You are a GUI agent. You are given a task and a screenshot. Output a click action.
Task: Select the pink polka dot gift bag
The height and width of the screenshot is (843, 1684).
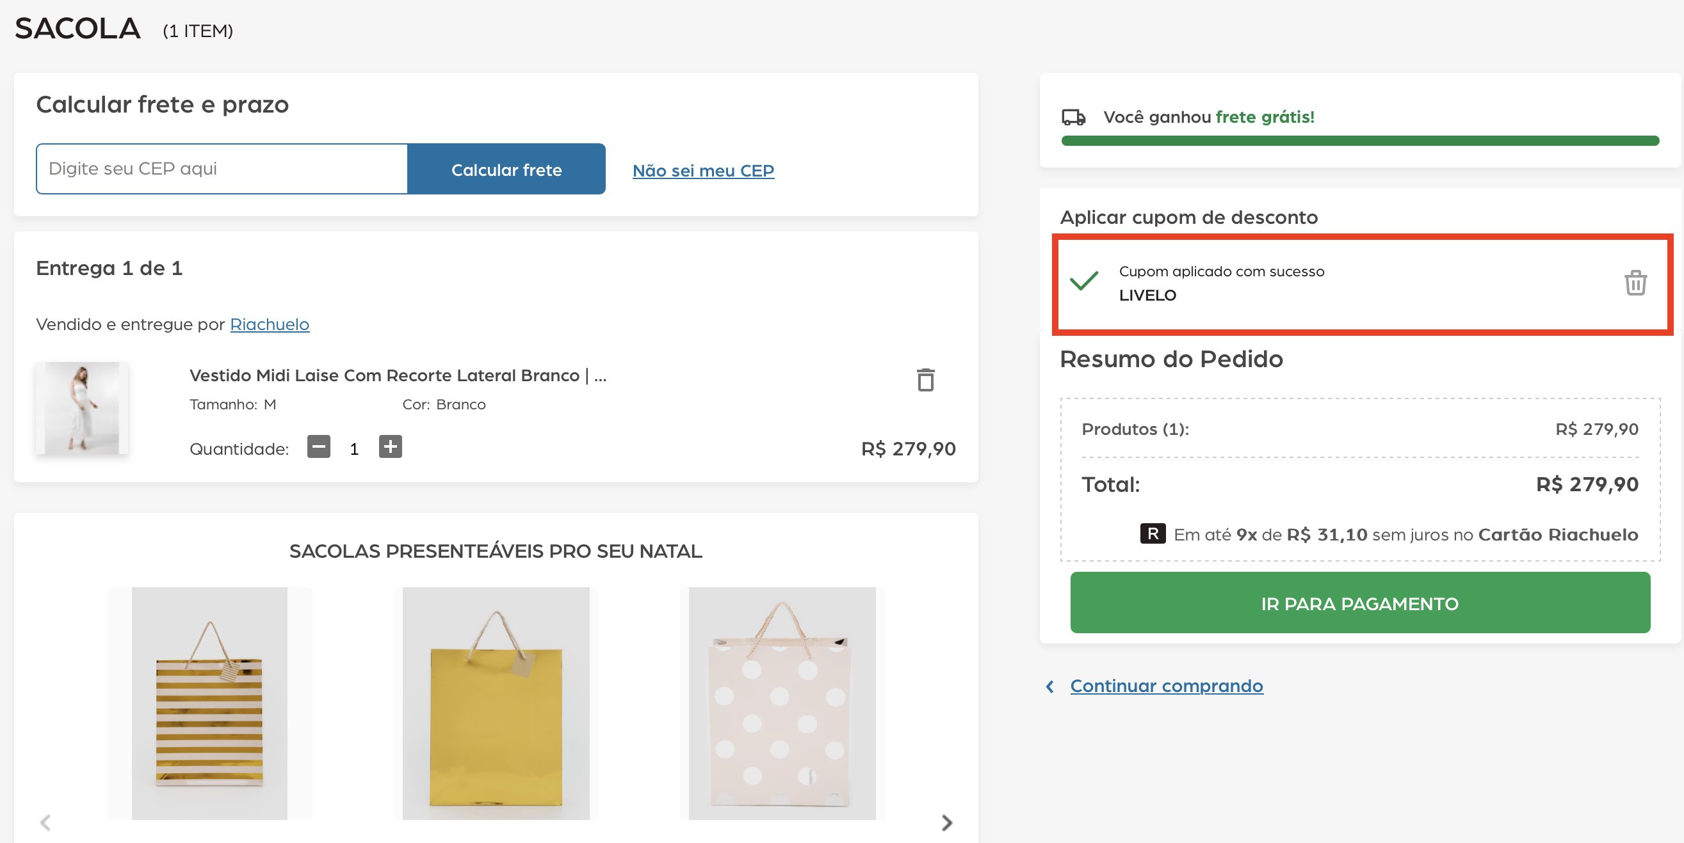pos(782,704)
